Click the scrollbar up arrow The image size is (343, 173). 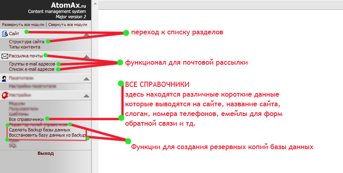(95, 4)
